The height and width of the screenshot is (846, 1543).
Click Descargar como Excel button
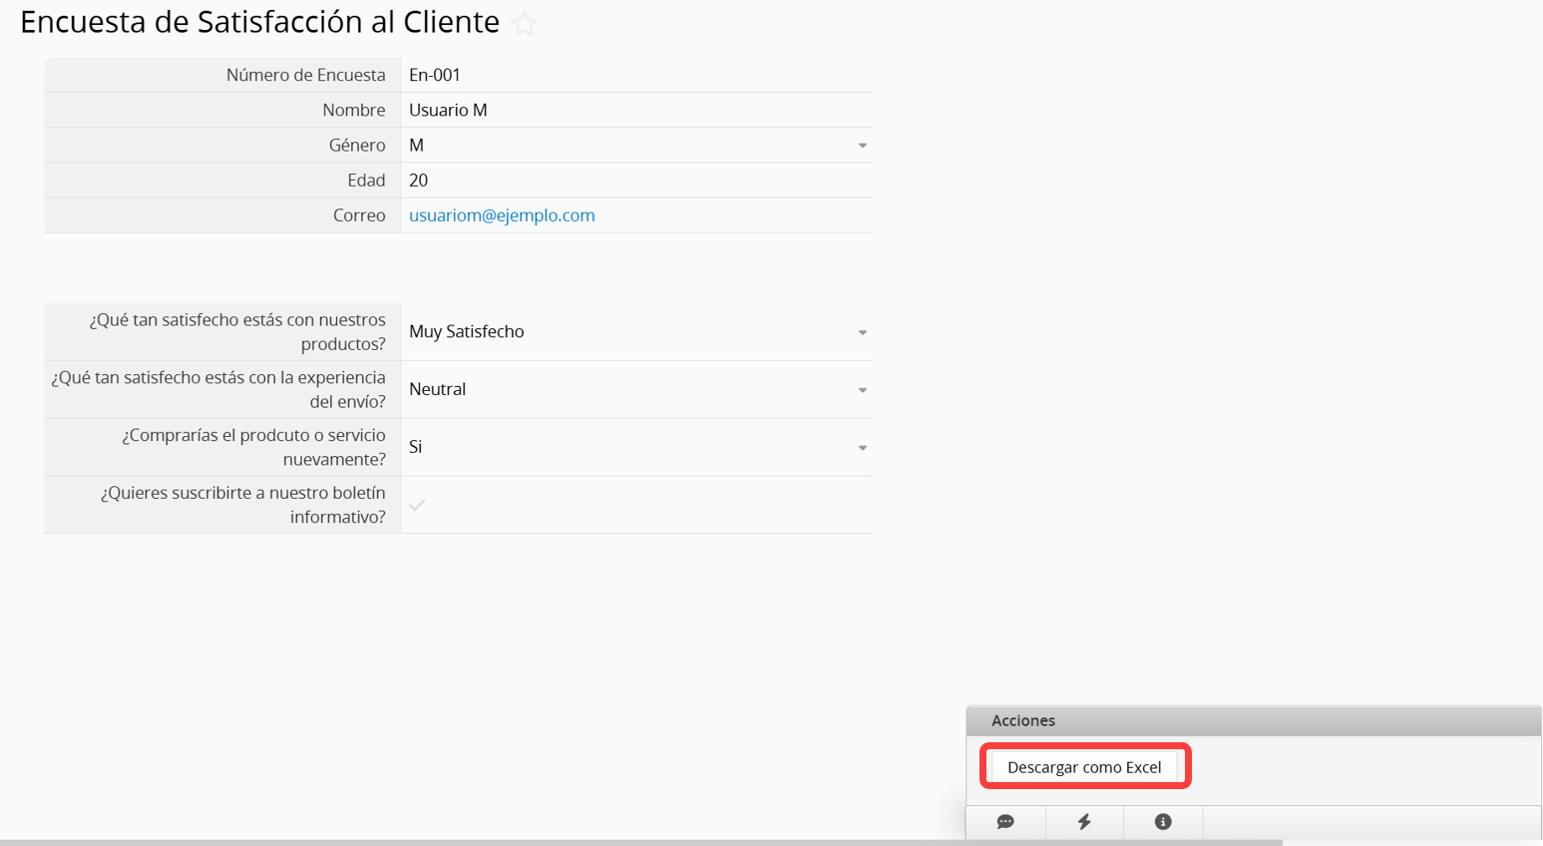coord(1084,767)
